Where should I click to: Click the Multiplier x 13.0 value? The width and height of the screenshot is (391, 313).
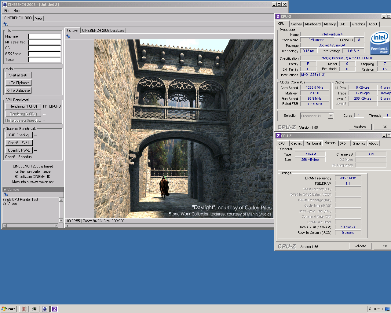pyautogui.click(x=315, y=93)
